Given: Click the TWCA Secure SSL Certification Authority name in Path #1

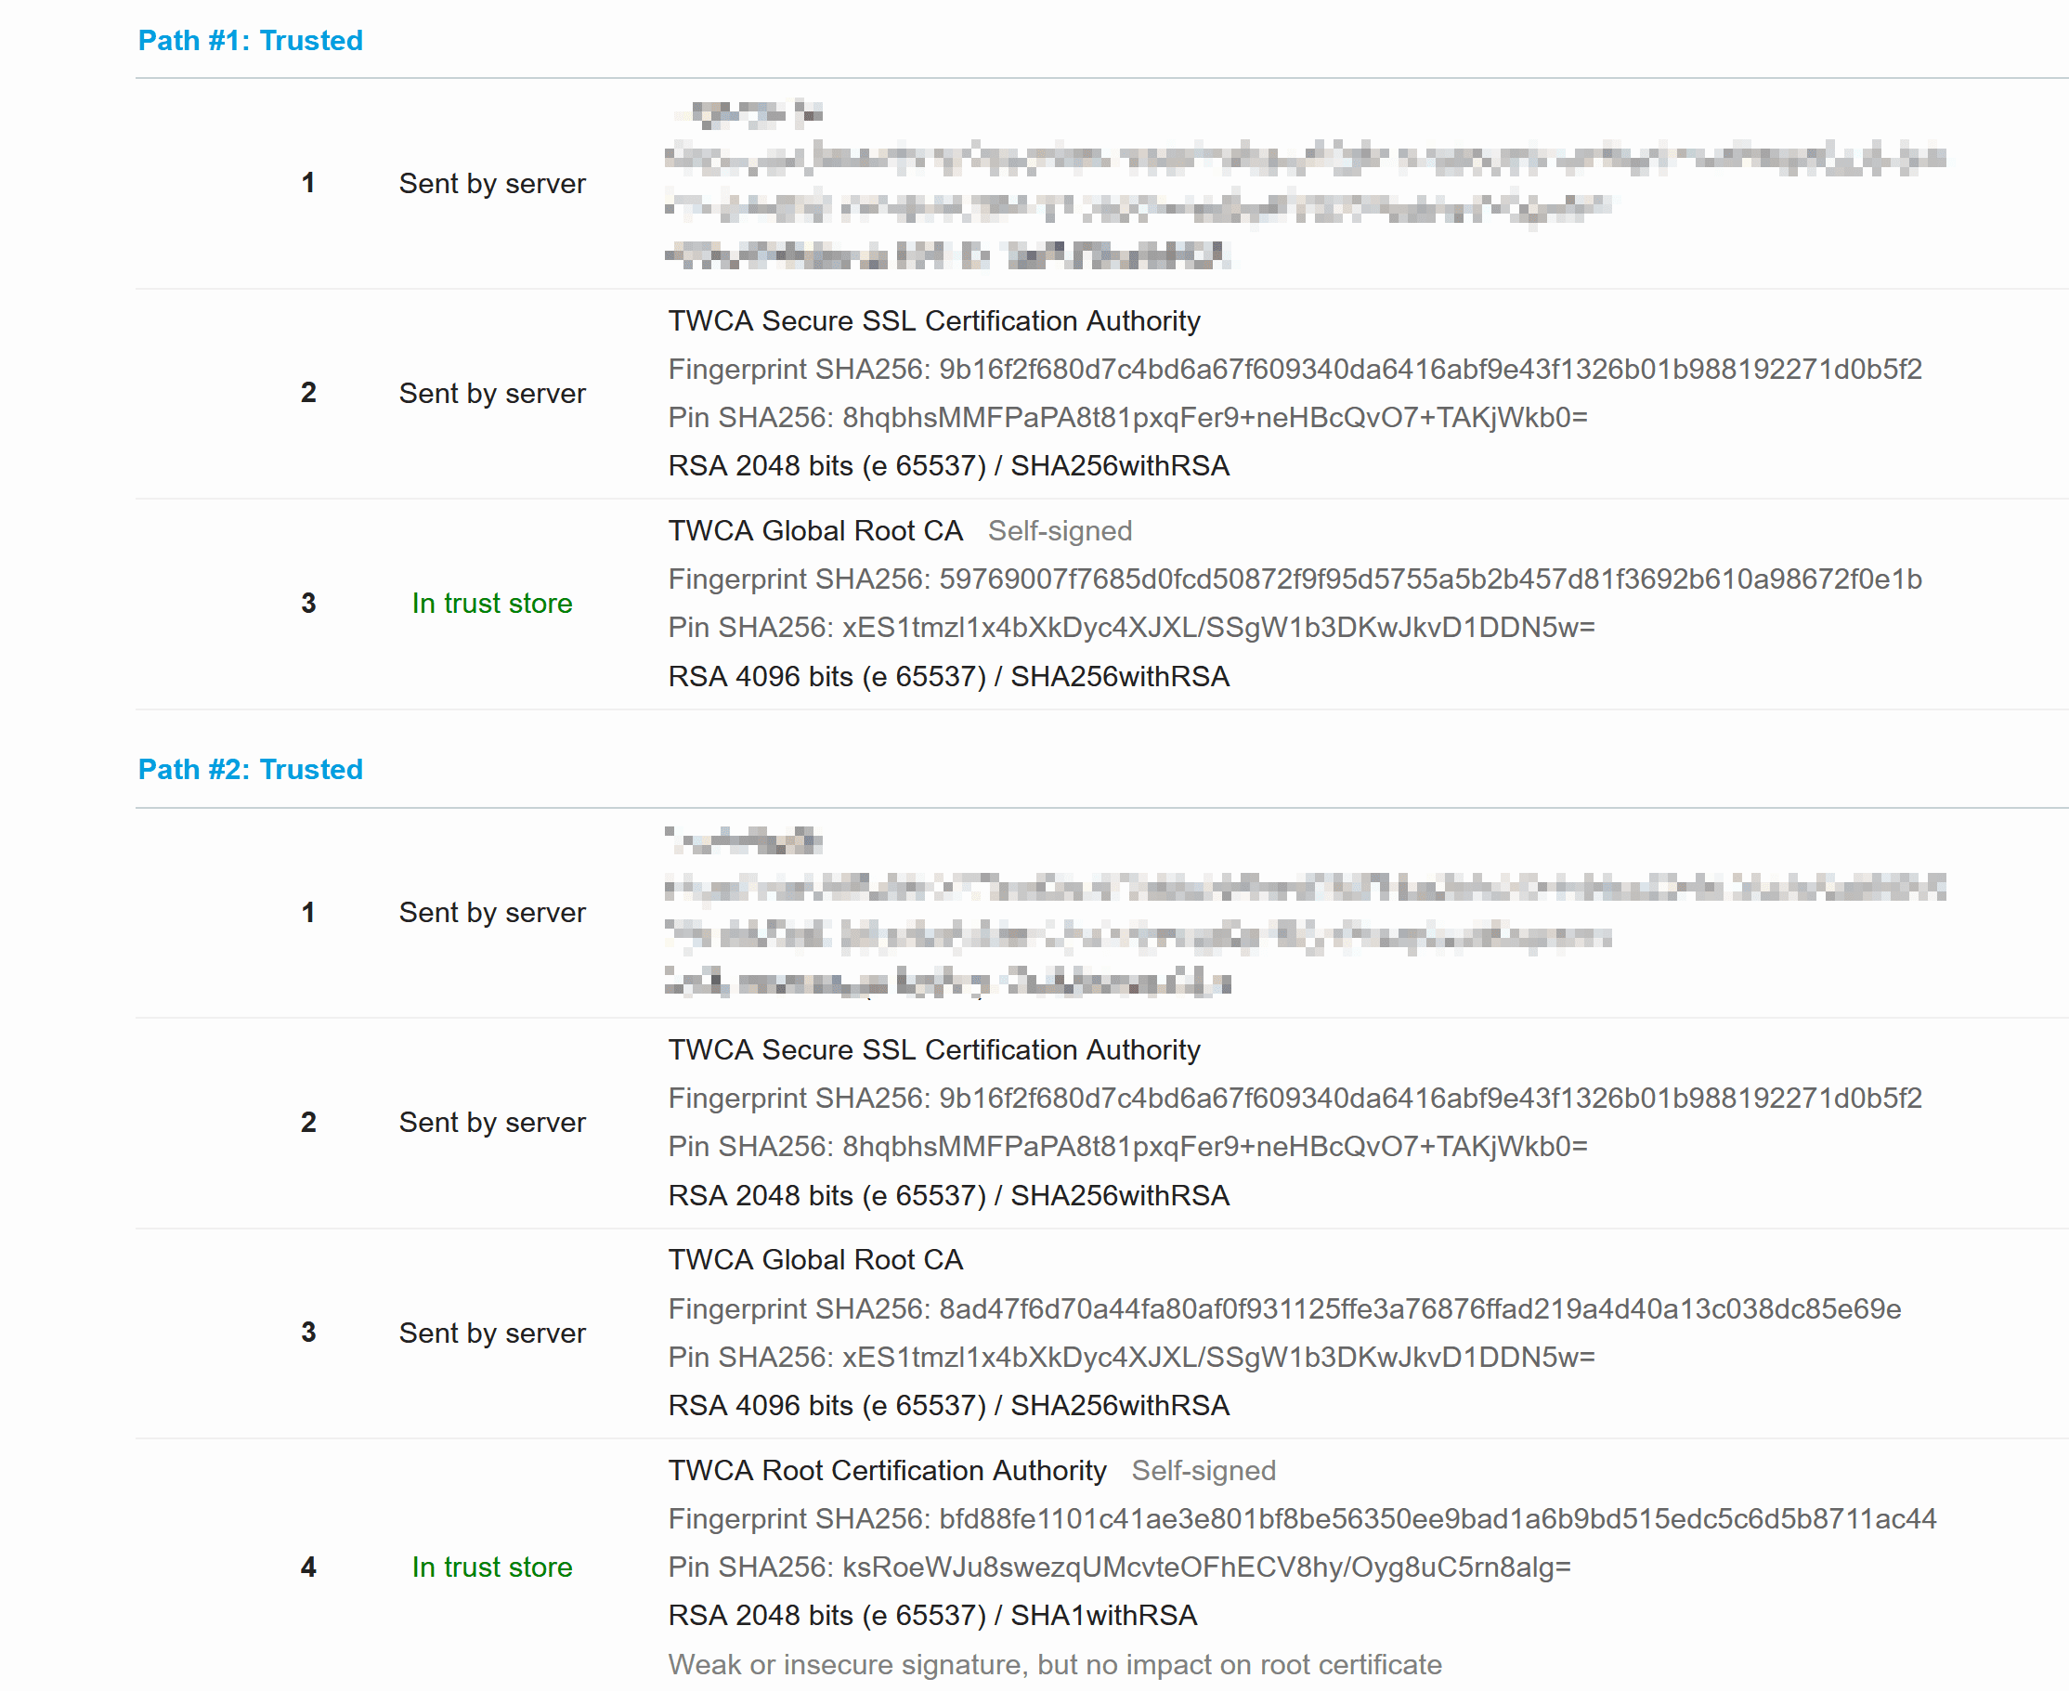Looking at the screenshot, I should click(933, 320).
